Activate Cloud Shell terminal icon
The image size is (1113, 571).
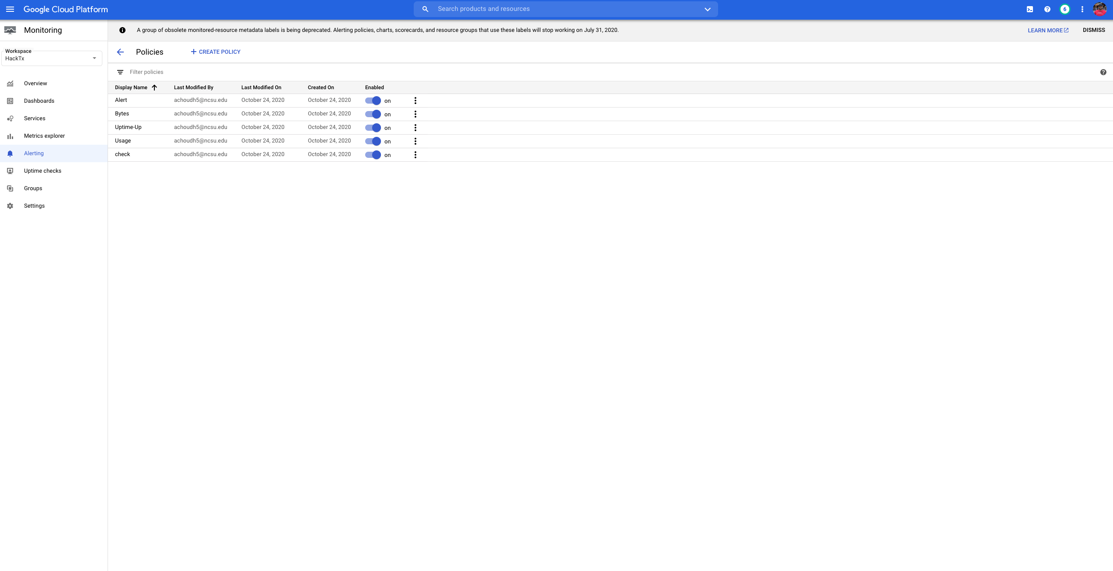1030,9
